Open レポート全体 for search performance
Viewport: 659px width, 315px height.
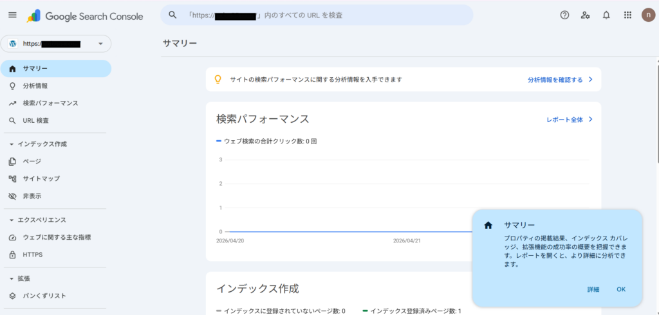pyautogui.click(x=569, y=119)
